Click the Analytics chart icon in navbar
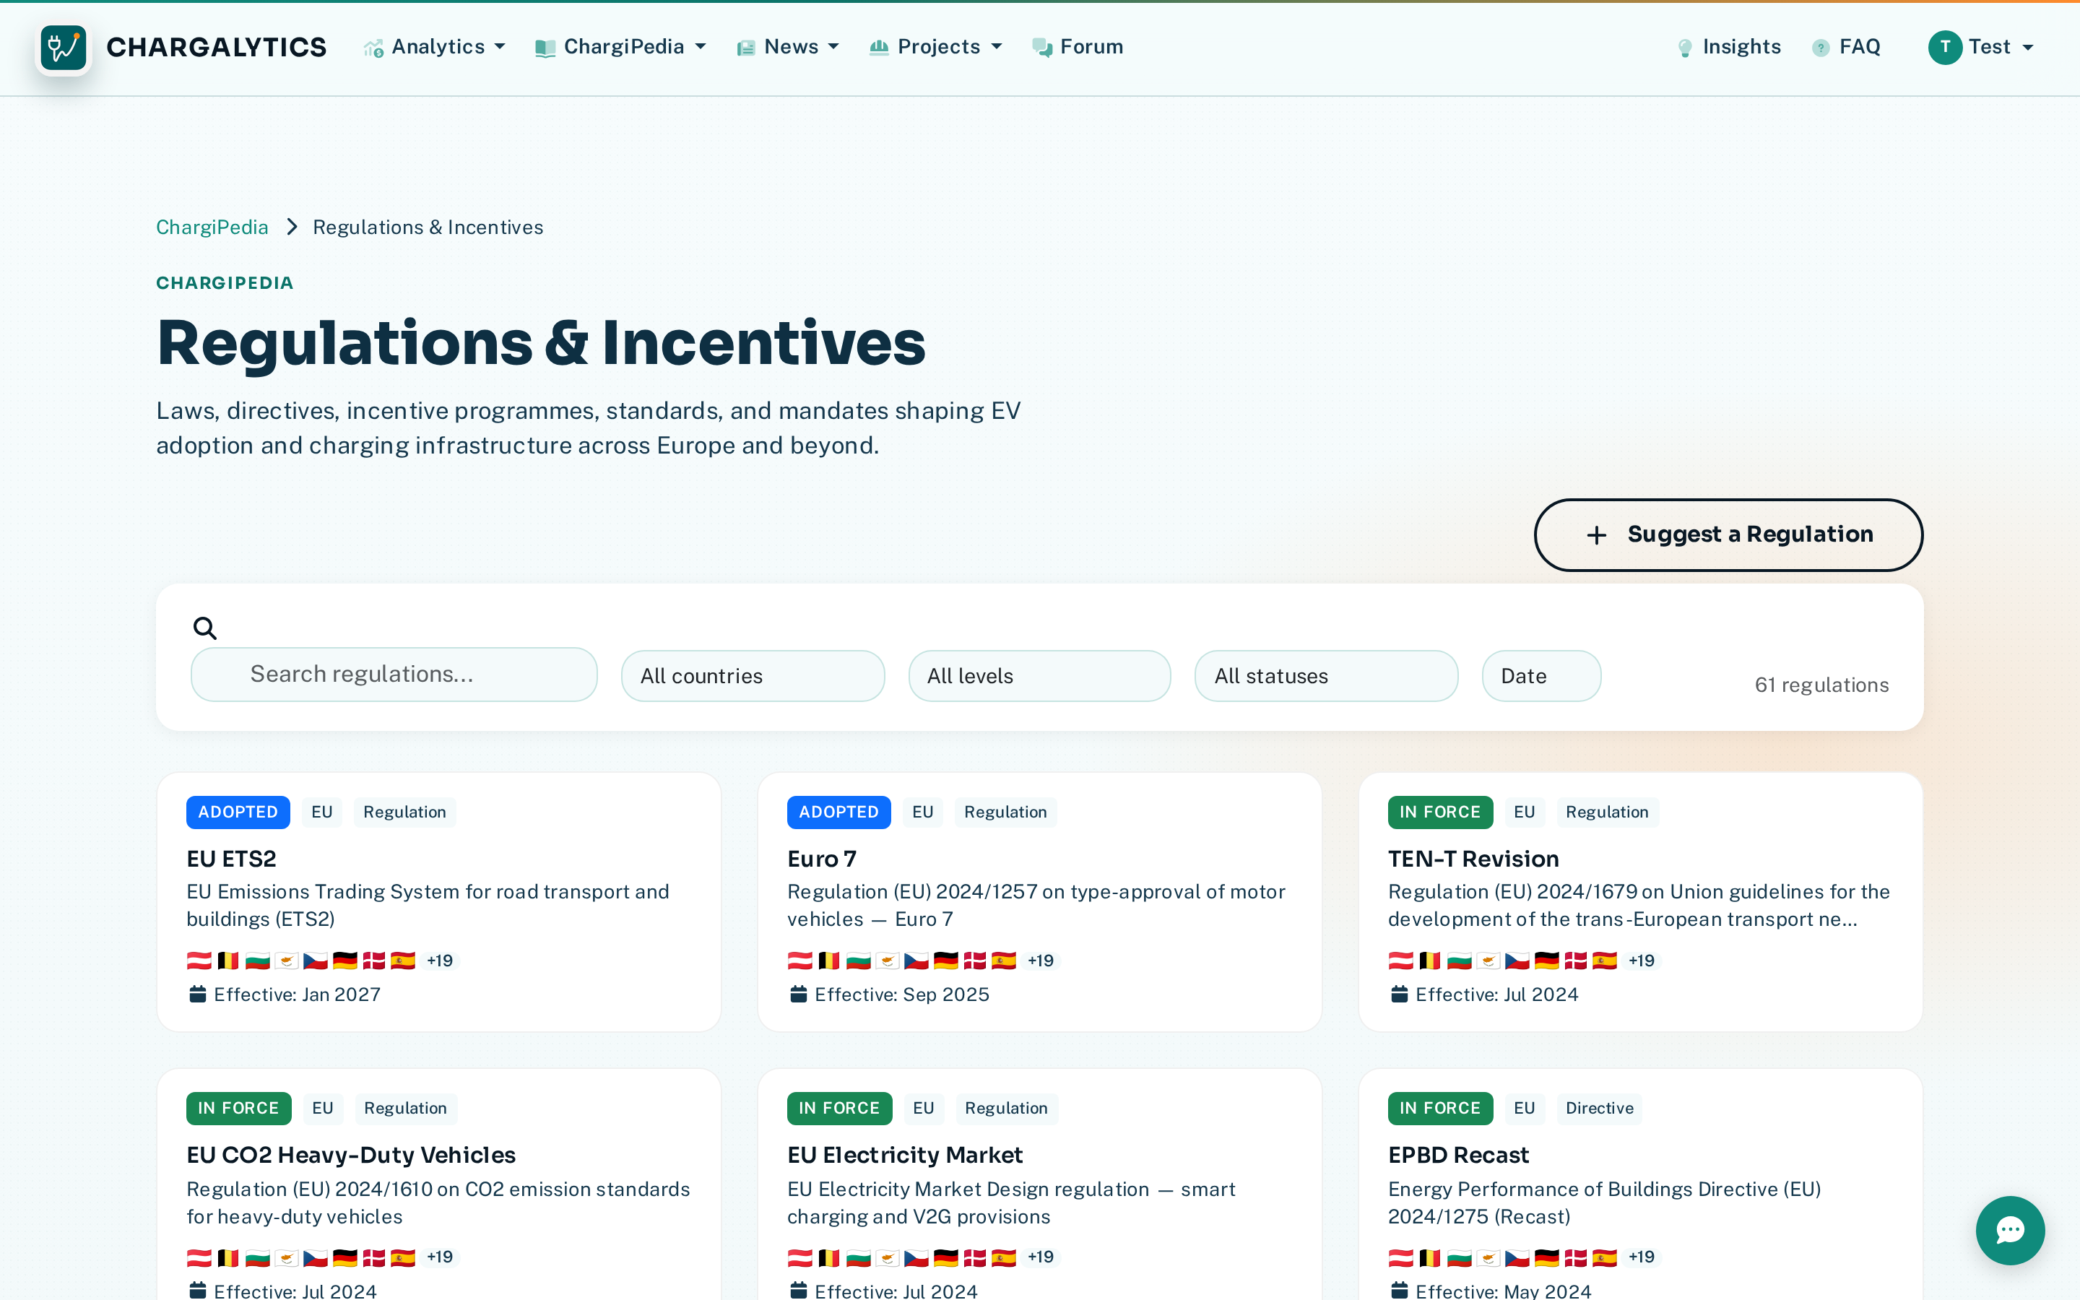 (374, 48)
